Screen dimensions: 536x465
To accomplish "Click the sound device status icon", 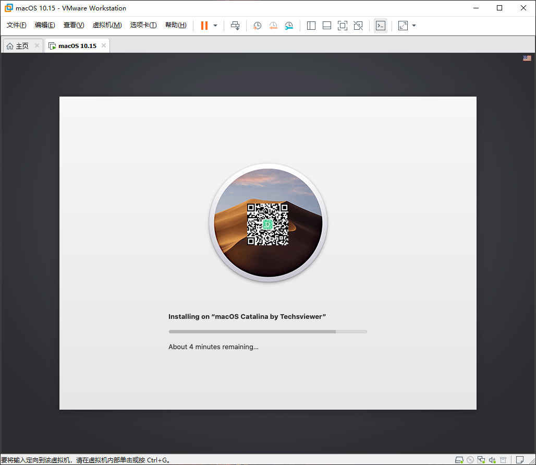I will 492,459.
